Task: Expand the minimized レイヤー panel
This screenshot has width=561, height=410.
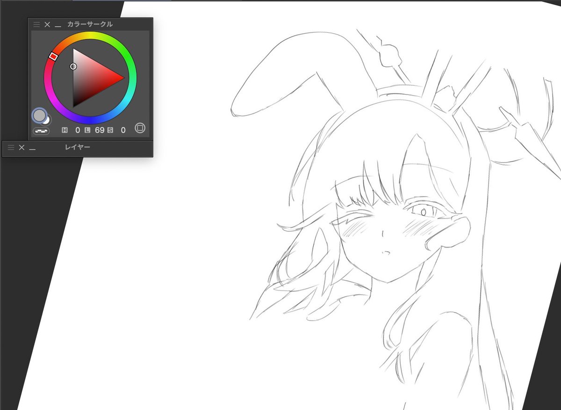Action: (x=32, y=149)
